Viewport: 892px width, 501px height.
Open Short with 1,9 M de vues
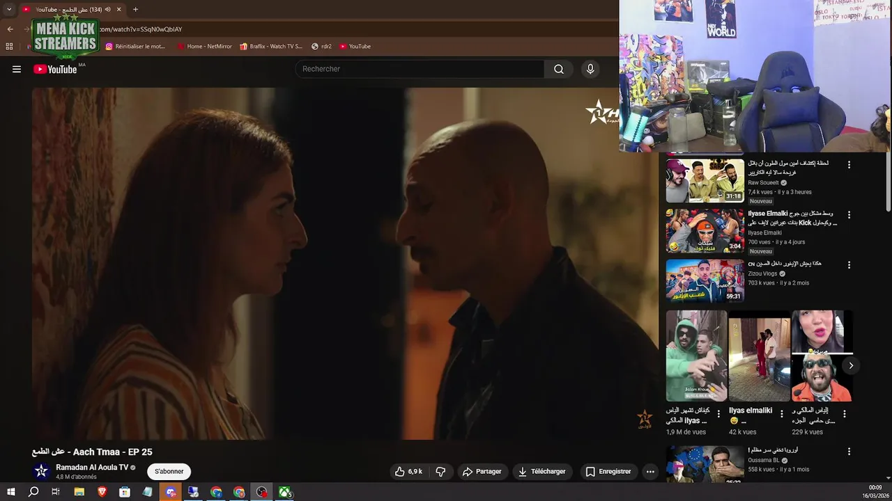click(696, 356)
